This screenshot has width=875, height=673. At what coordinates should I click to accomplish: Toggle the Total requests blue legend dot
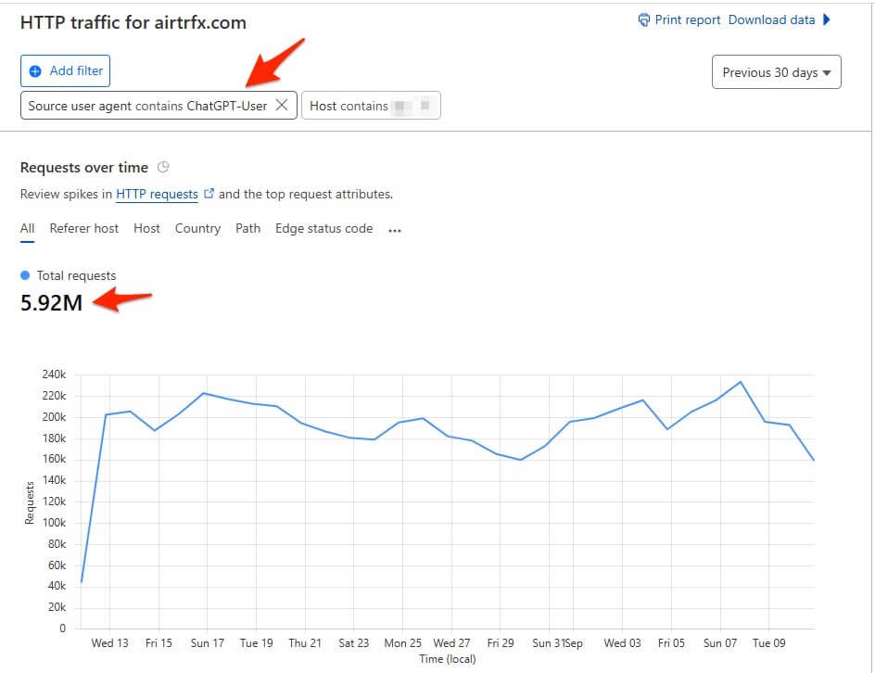(x=25, y=275)
